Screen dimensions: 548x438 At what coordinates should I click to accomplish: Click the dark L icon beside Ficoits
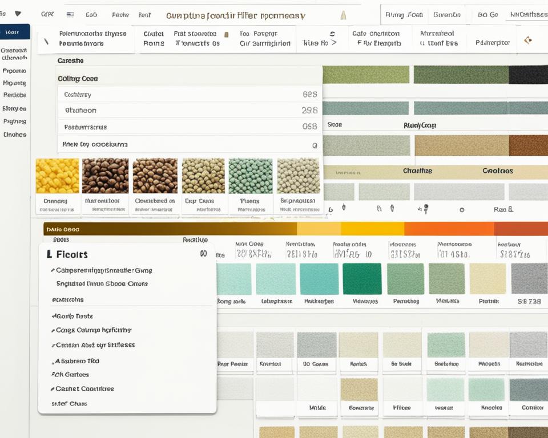(50, 254)
